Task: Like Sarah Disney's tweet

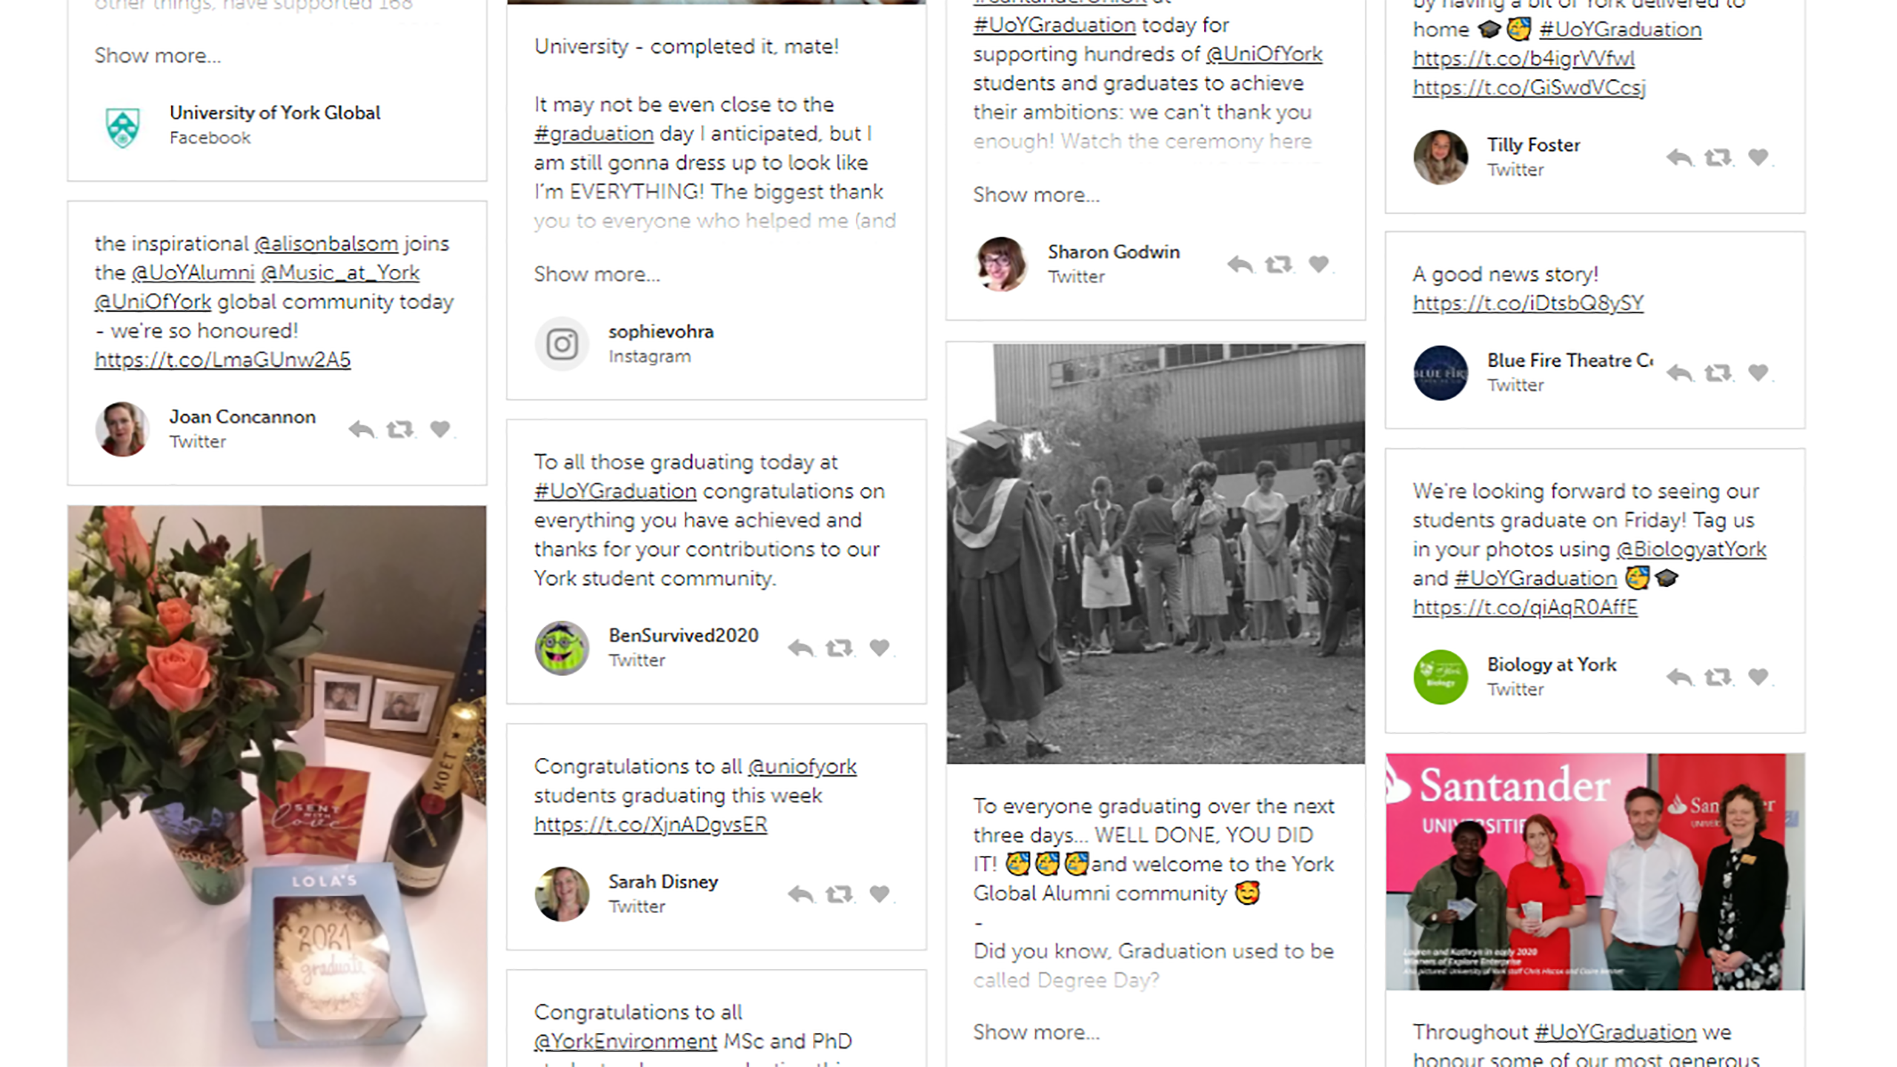Action: [880, 894]
